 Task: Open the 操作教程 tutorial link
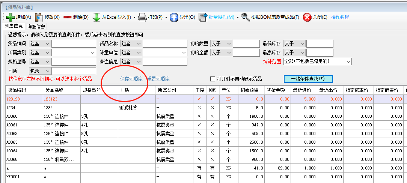coord(340,17)
